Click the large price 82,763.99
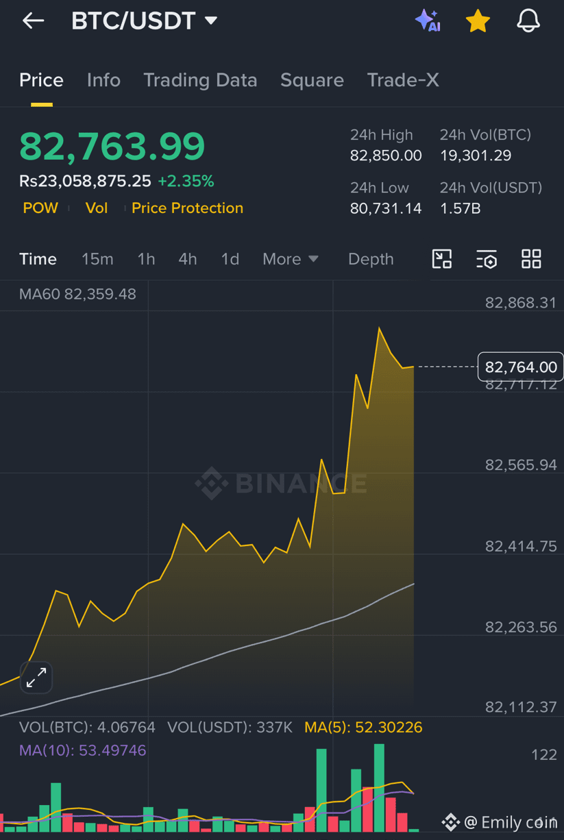This screenshot has height=840, width=564. [112, 146]
